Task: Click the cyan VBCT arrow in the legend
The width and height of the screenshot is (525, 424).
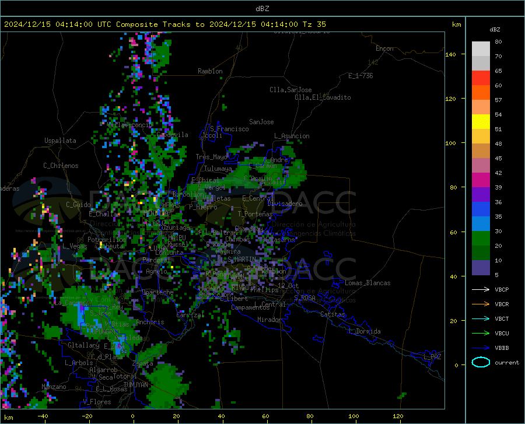Action: [x=481, y=318]
